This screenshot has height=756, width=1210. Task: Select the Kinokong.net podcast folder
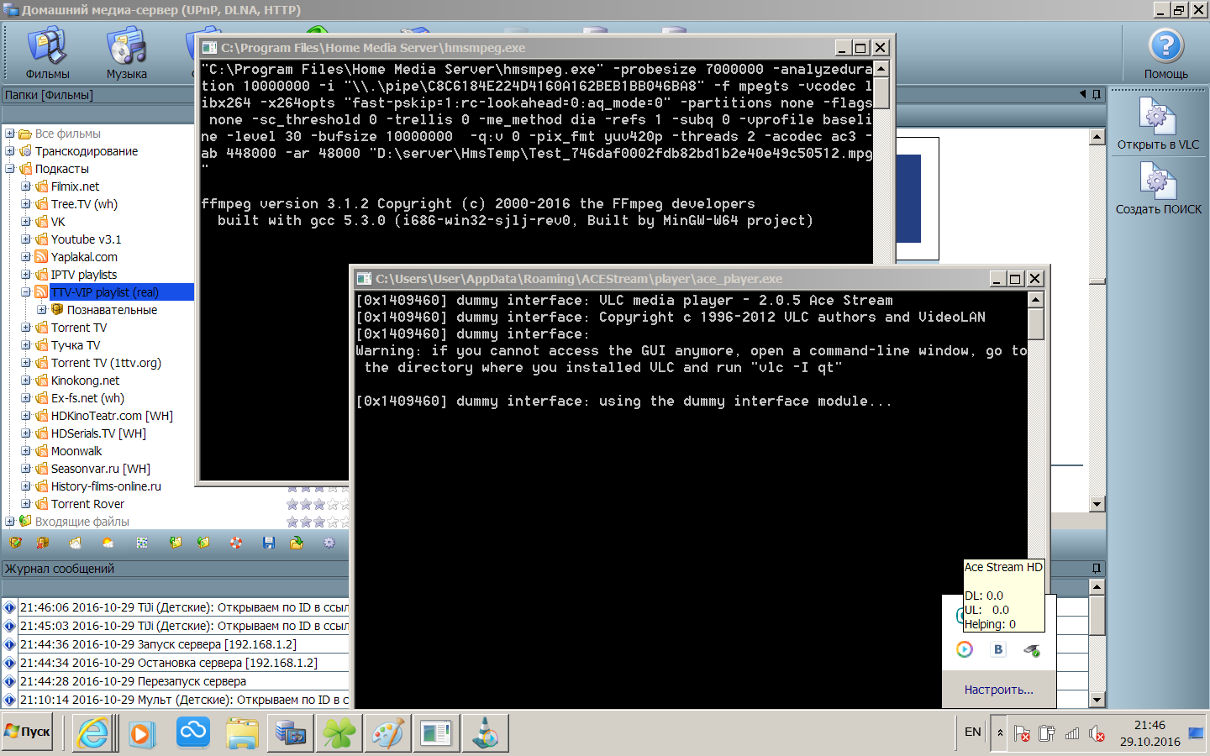click(x=85, y=381)
